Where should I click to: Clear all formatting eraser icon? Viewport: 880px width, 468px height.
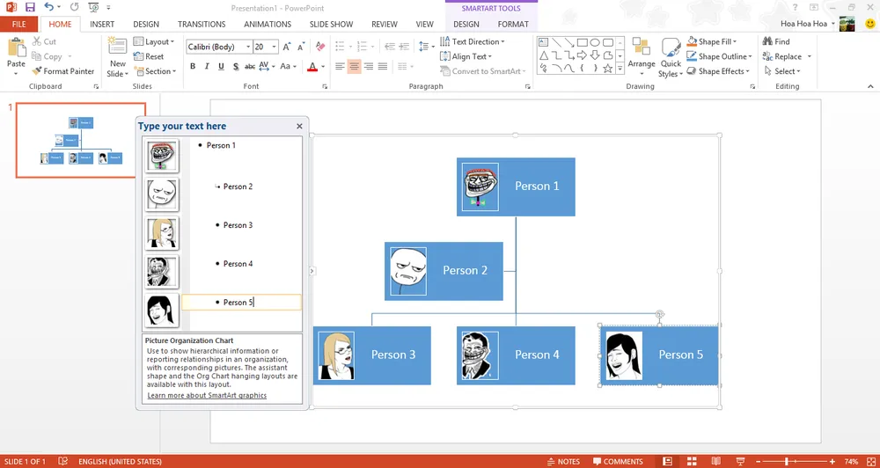pos(320,47)
